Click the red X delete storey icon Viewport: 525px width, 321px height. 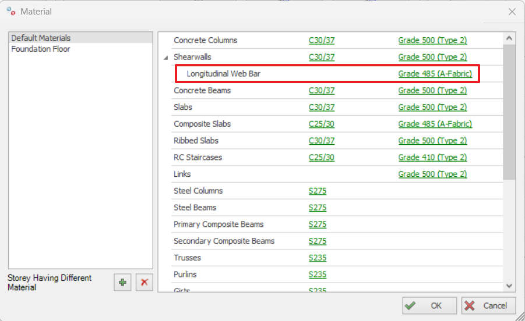click(144, 283)
